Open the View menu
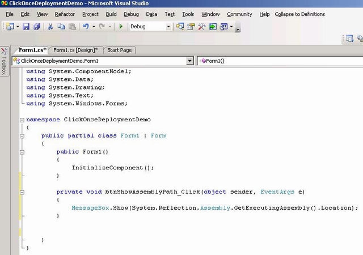363x255 pixels. tap(42, 14)
